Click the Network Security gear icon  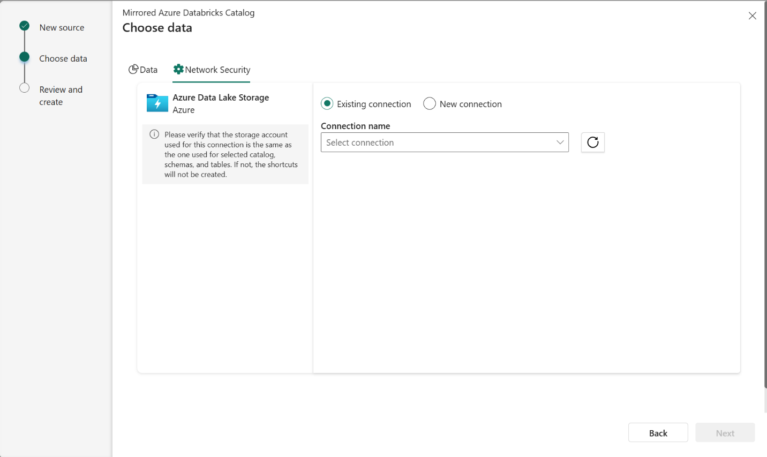pyautogui.click(x=178, y=69)
